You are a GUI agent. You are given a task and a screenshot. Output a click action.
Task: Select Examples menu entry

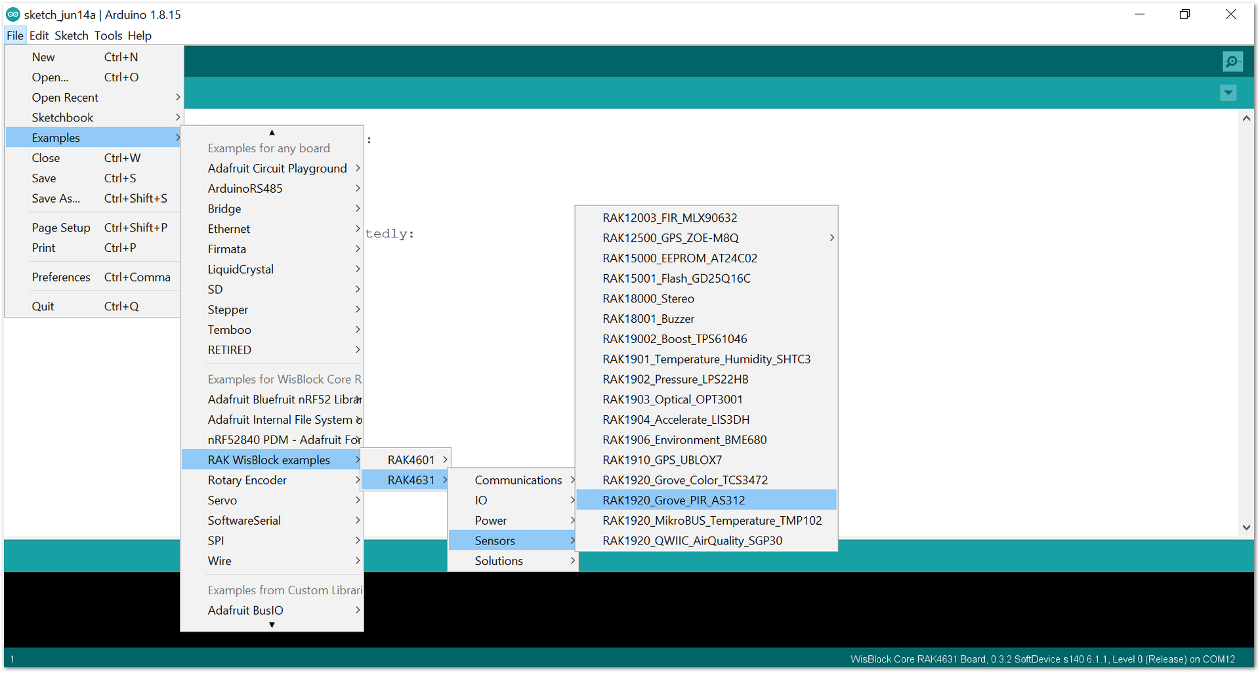point(93,138)
